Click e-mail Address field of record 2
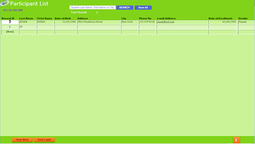This screenshot has width=255, height=144. (x=182, y=27)
